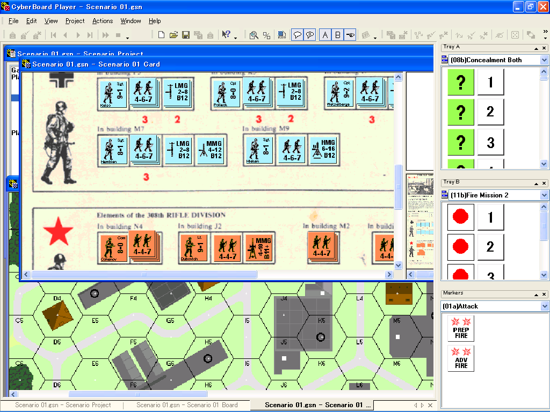Toggle the Tray A button in toolbar

tap(325, 35)
